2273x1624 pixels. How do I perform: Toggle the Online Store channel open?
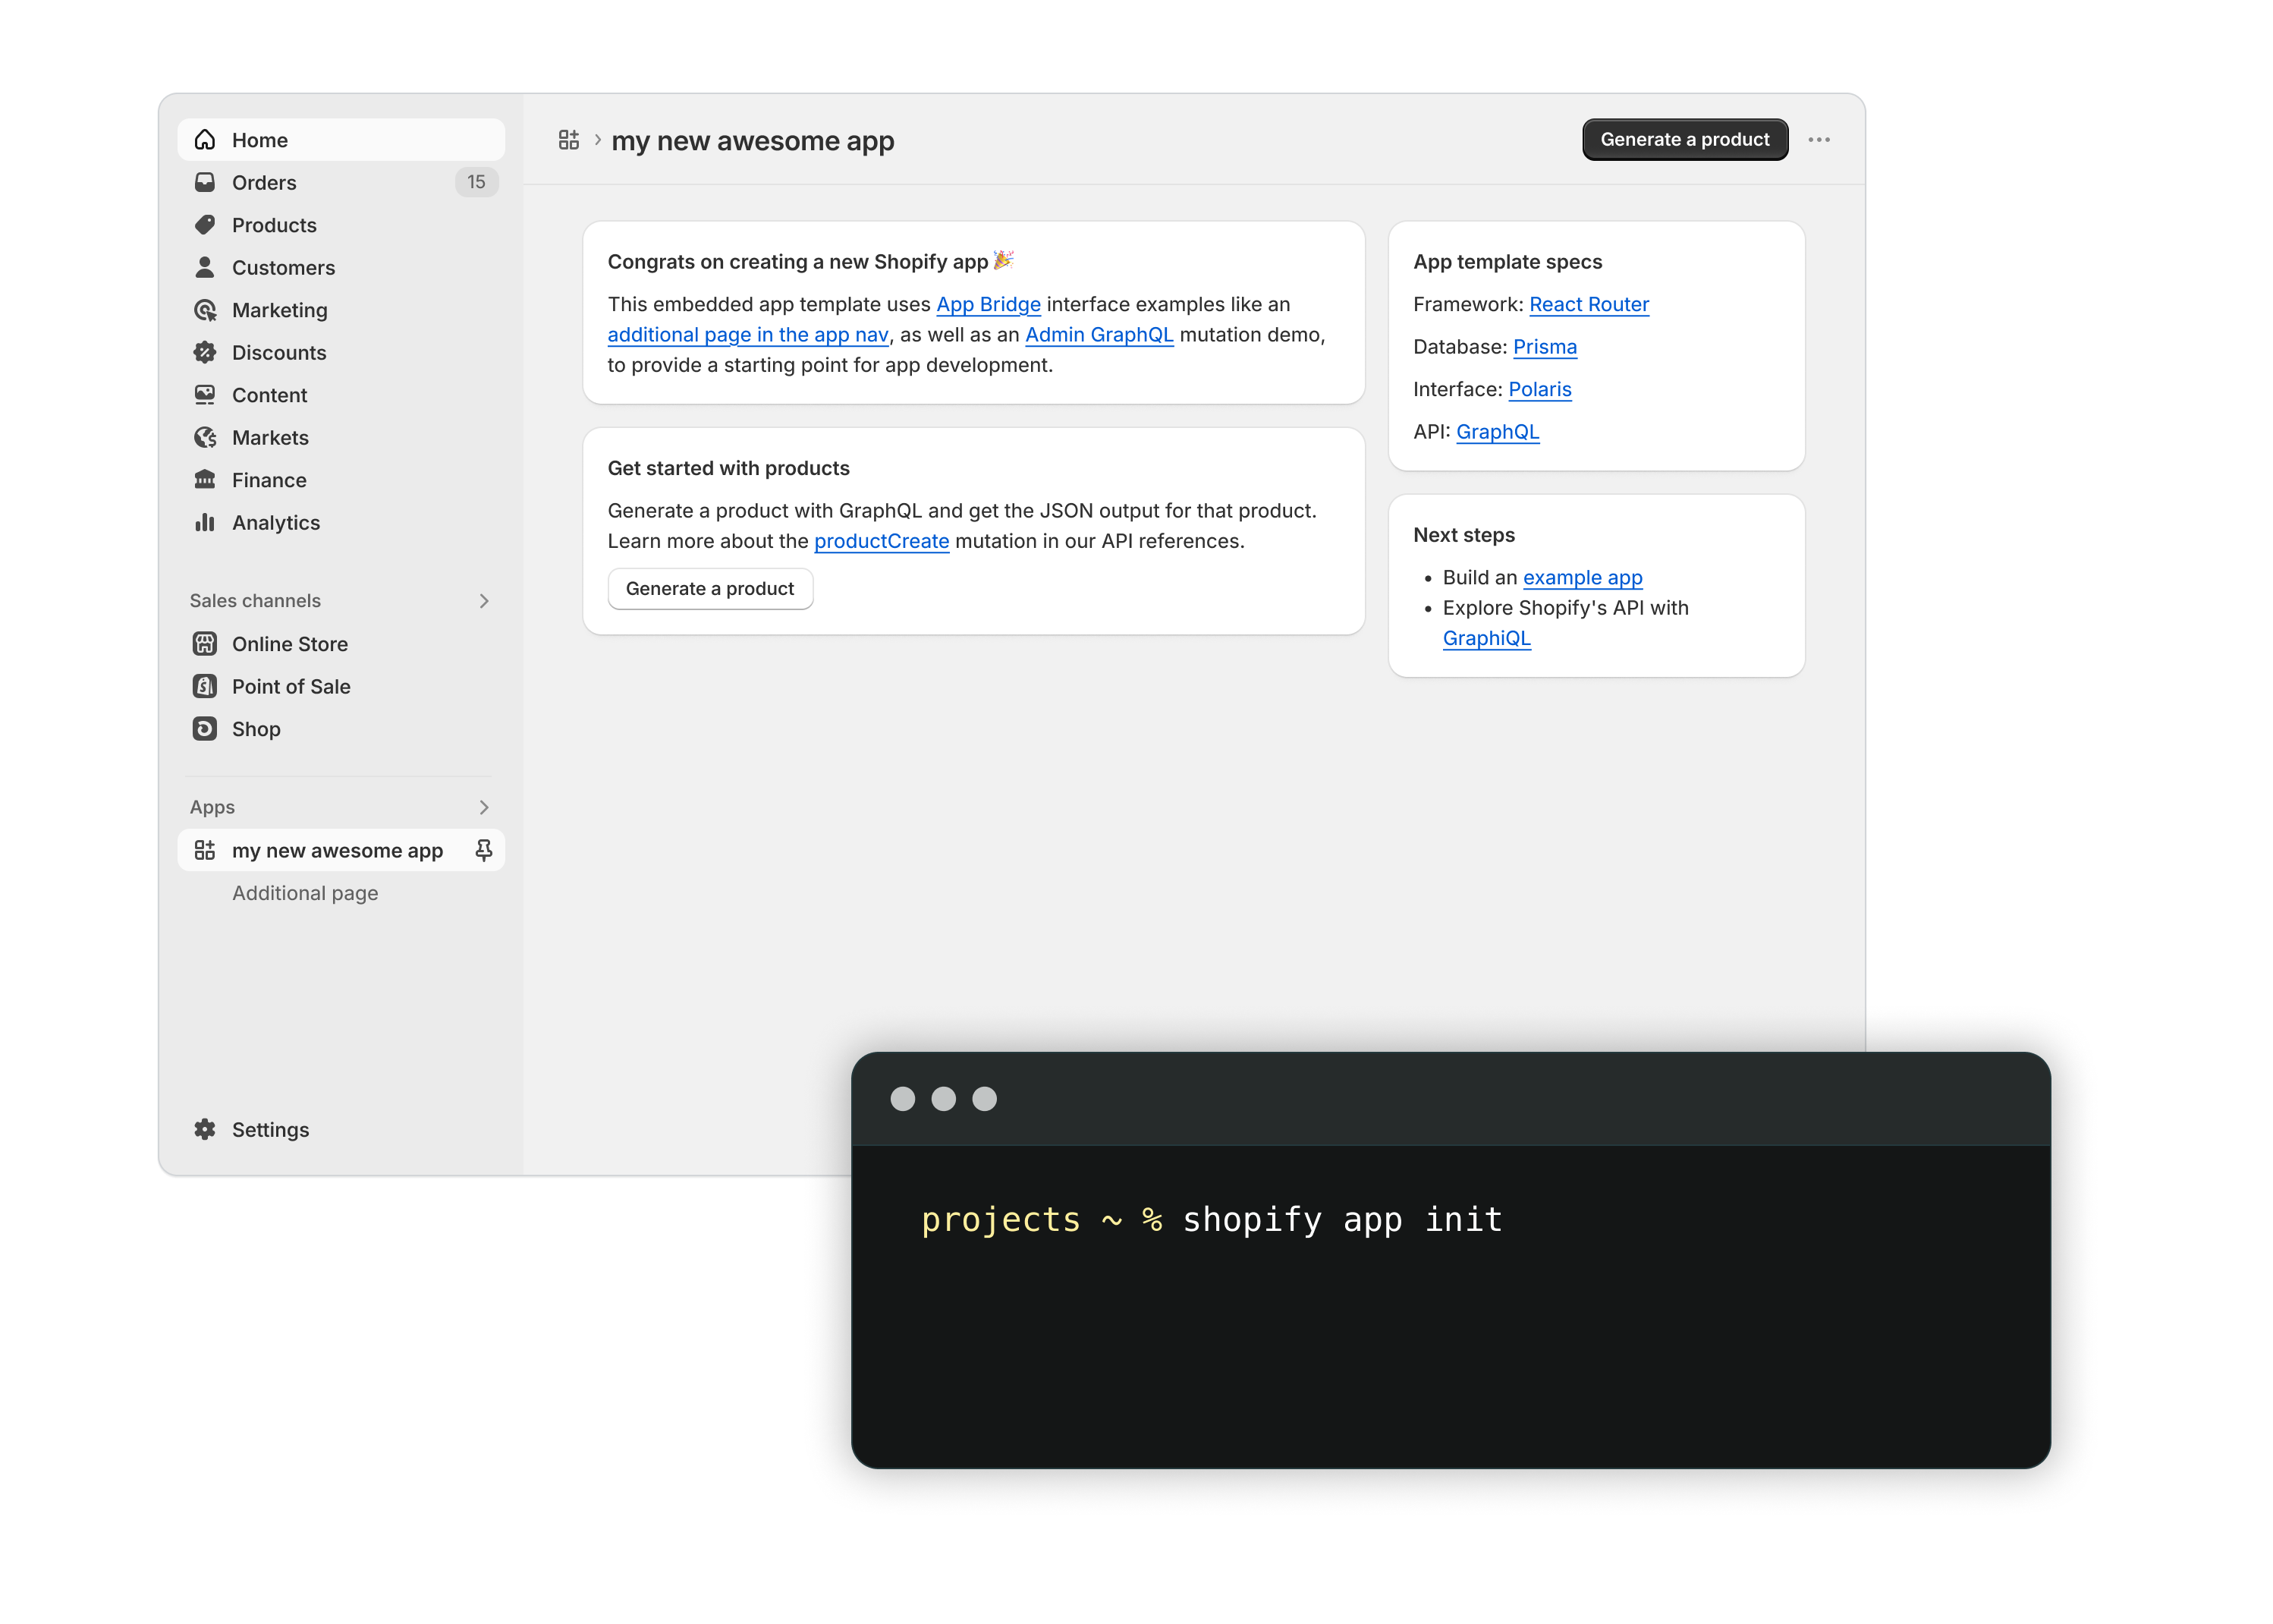290,643
